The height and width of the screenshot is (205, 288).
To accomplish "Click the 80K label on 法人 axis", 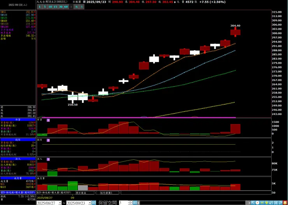I will 275,163.
